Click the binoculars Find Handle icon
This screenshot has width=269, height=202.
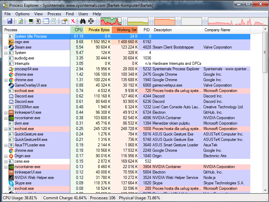coord(83,21)
